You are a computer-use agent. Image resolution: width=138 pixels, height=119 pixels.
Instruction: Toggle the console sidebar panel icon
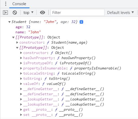(x=5, y=13)
